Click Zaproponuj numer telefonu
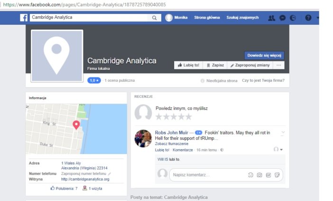Screen dimensions: 333x201 point(83,173)
